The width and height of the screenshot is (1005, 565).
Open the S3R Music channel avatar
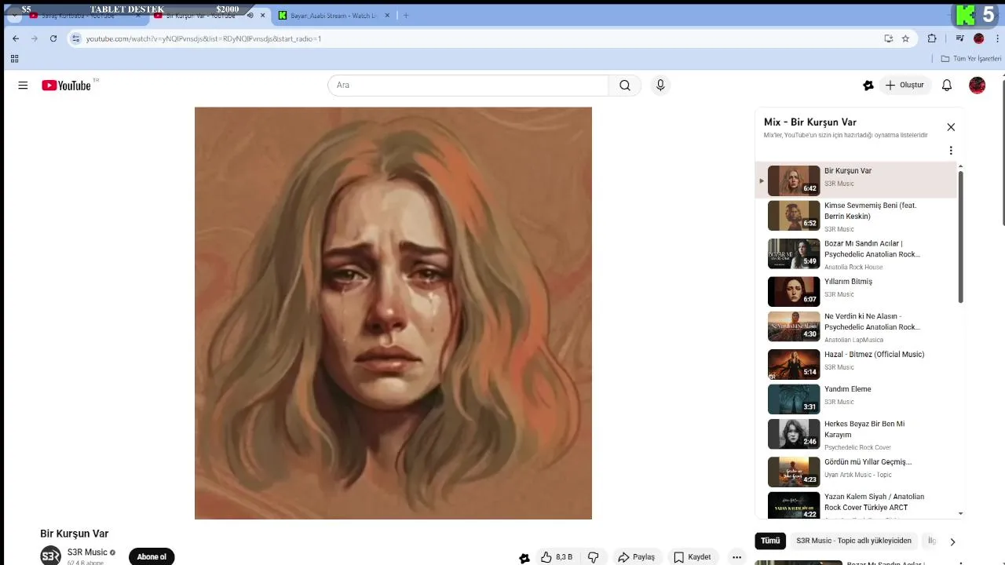[51, 556]
